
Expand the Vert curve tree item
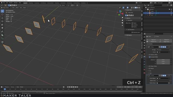[x=148, y=15]
